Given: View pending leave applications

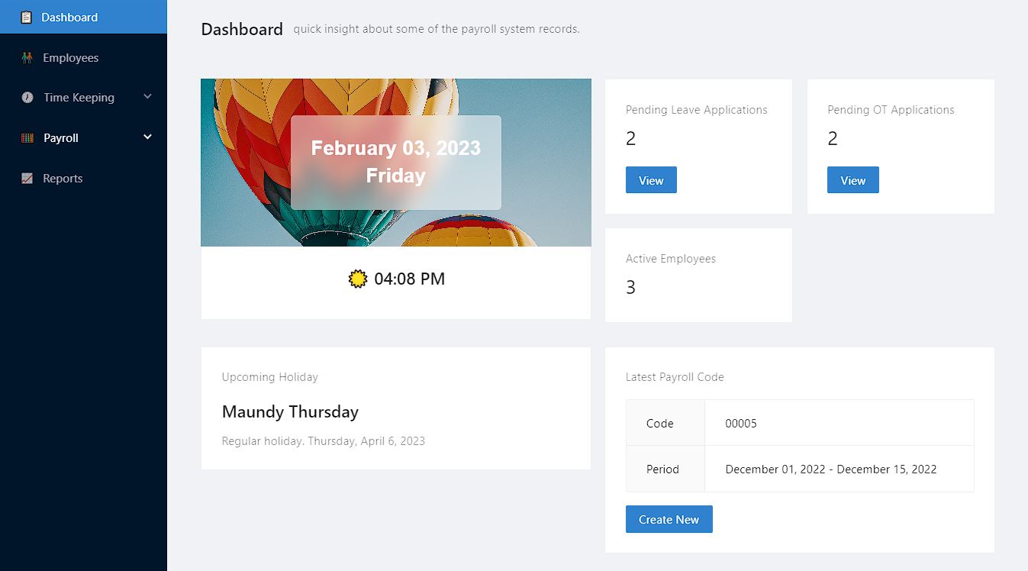Looking at the screenshot, I should click(x=651, y=180).
